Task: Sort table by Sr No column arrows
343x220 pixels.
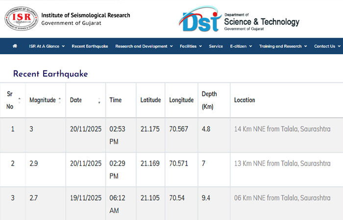Action: tap(20, 100)
